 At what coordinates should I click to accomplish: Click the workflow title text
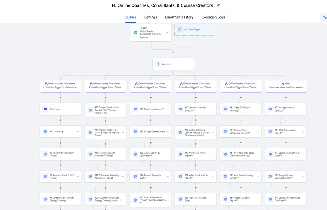point(162,5)
